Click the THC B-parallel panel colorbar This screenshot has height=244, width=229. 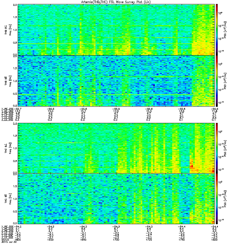click(216, 199)
